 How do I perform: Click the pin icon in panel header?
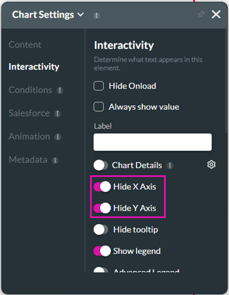[200, 15]
